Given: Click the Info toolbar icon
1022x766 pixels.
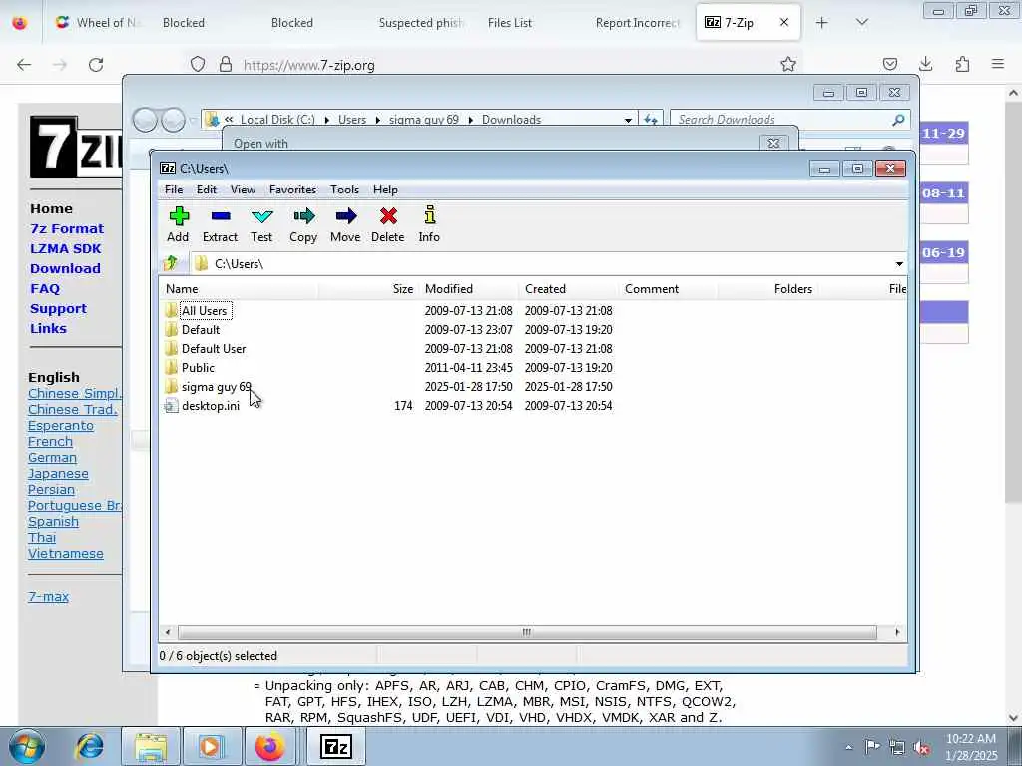Looking at the screenshot, I should 429,224.
